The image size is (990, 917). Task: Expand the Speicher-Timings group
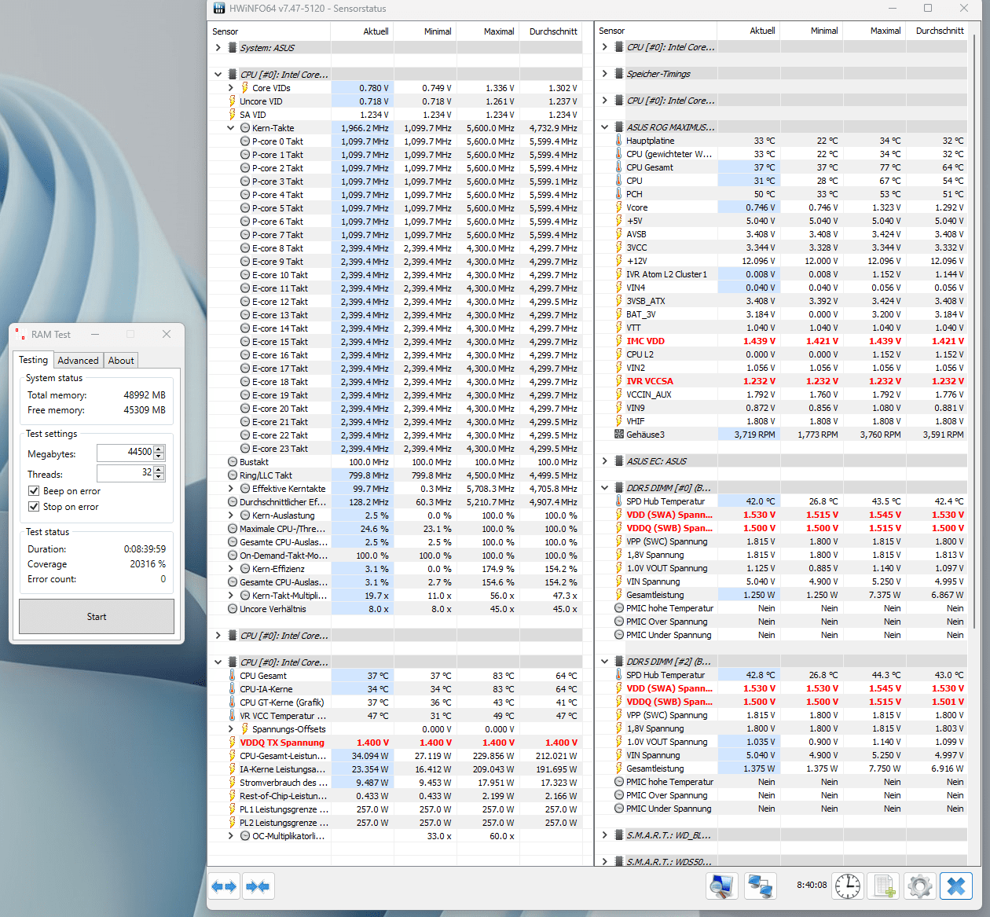(x=605, y=74)
